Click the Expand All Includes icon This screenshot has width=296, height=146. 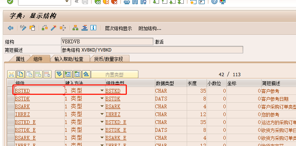[59, 74]
